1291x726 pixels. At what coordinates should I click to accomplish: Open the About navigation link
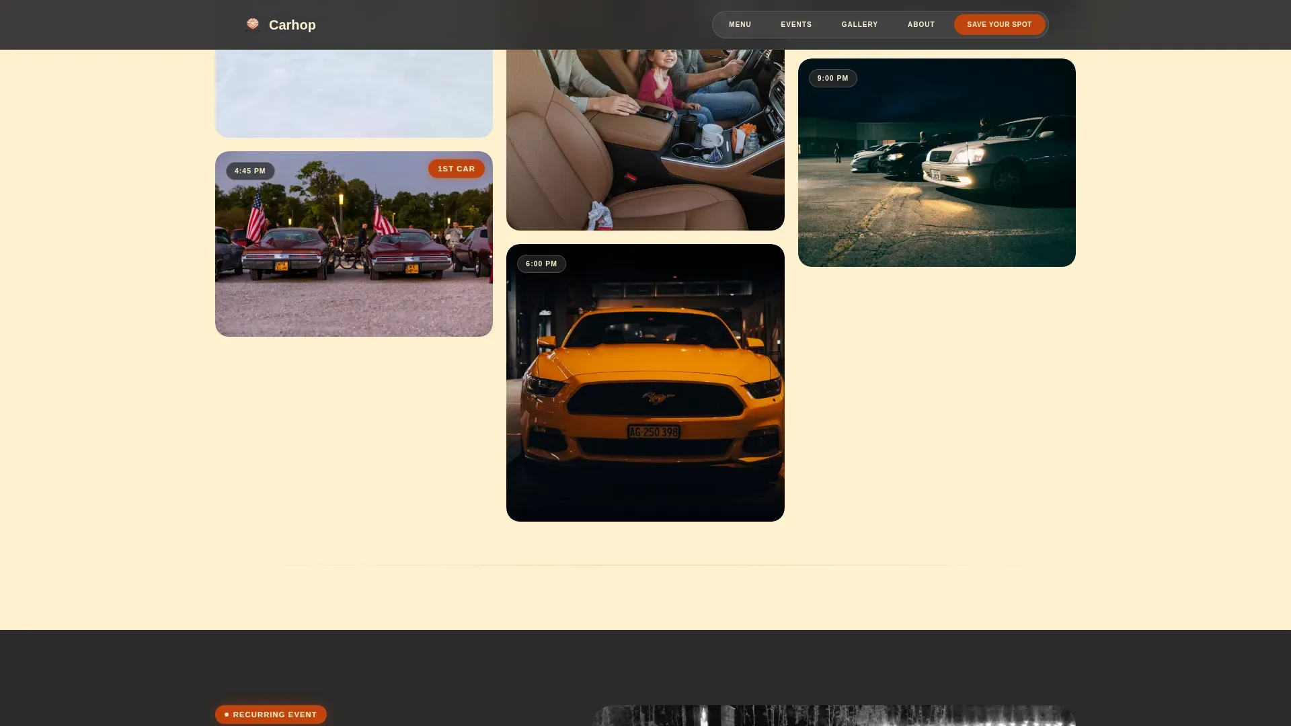(921, 25)
